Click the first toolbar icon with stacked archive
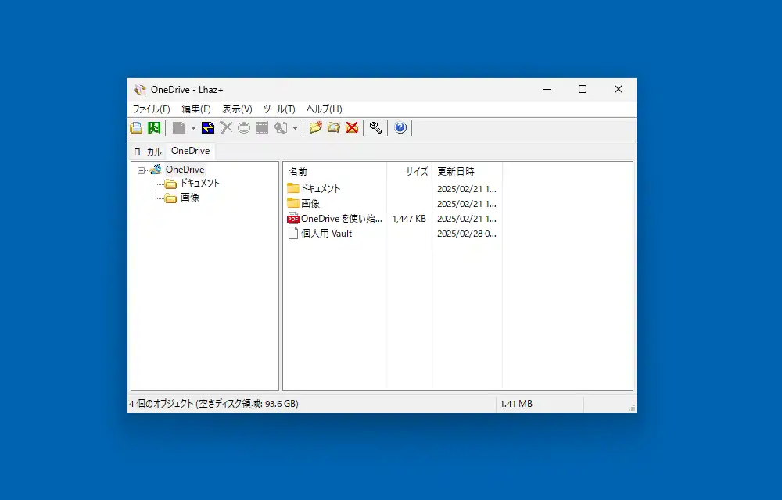 pos(136,128)
